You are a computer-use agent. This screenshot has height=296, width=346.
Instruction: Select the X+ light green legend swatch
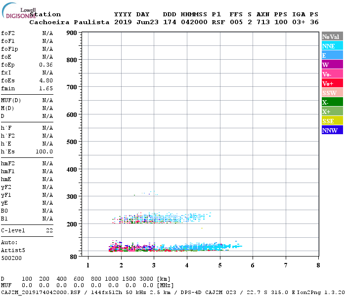(332, 111)
